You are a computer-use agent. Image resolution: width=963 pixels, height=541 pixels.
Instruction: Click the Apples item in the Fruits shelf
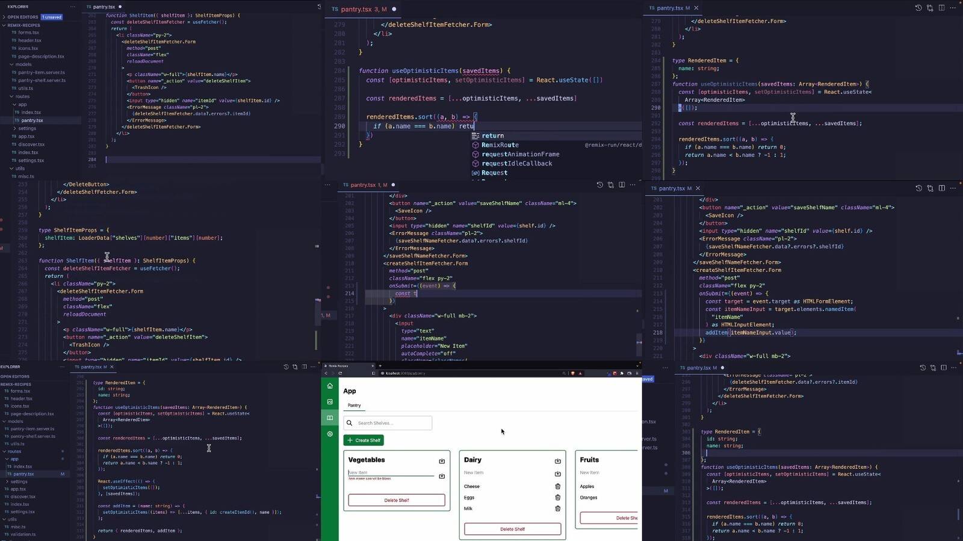pyautogui.click(x=587, y=486)
